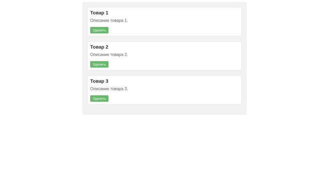Click gray panel strip below Товар 3 card
329x185 pixels.
[164, 109]
